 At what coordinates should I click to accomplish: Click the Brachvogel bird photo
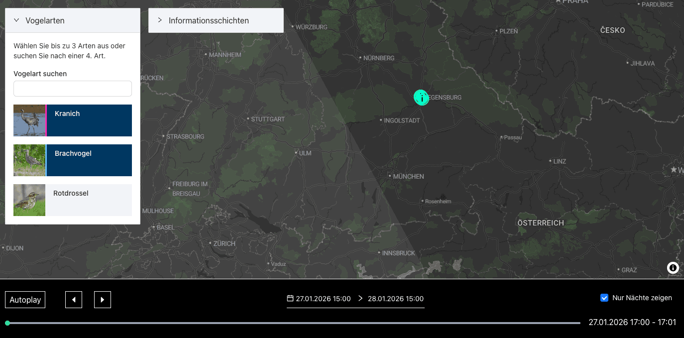(x=29, y=160)
